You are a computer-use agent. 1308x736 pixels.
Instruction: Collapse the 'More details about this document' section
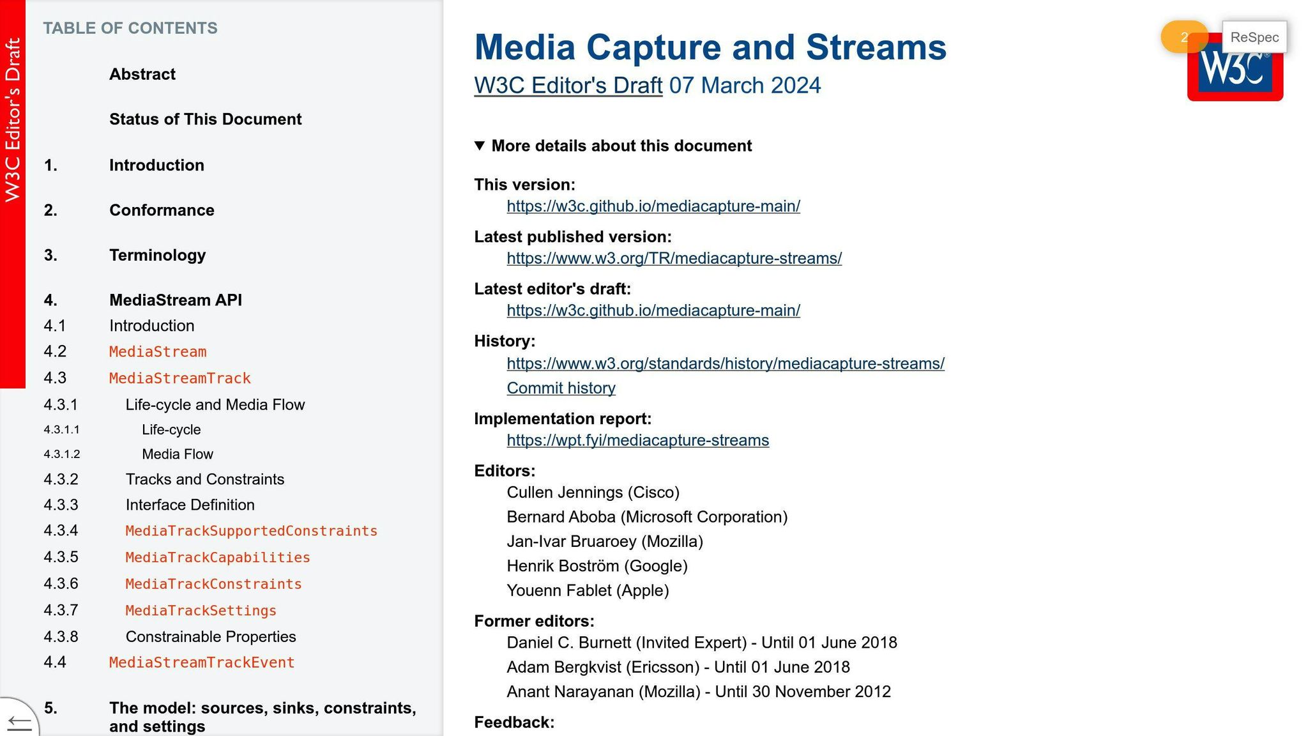pos(612,146)
